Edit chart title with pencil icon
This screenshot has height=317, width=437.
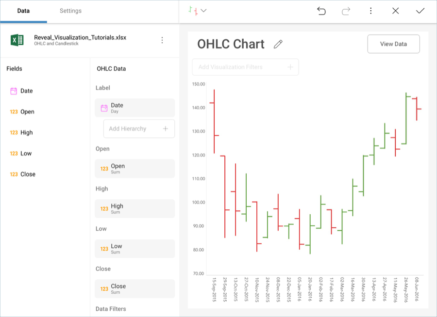click(278, 44)
